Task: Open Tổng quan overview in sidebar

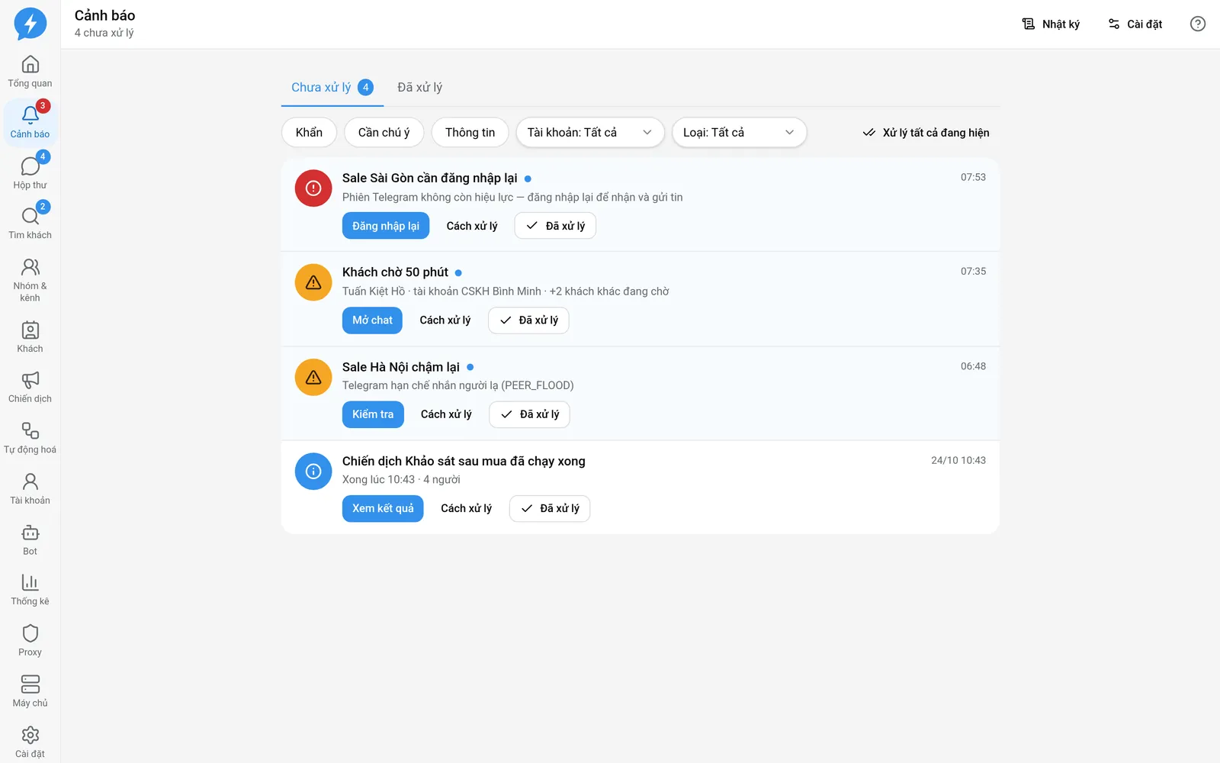Action: pos(30,72)
